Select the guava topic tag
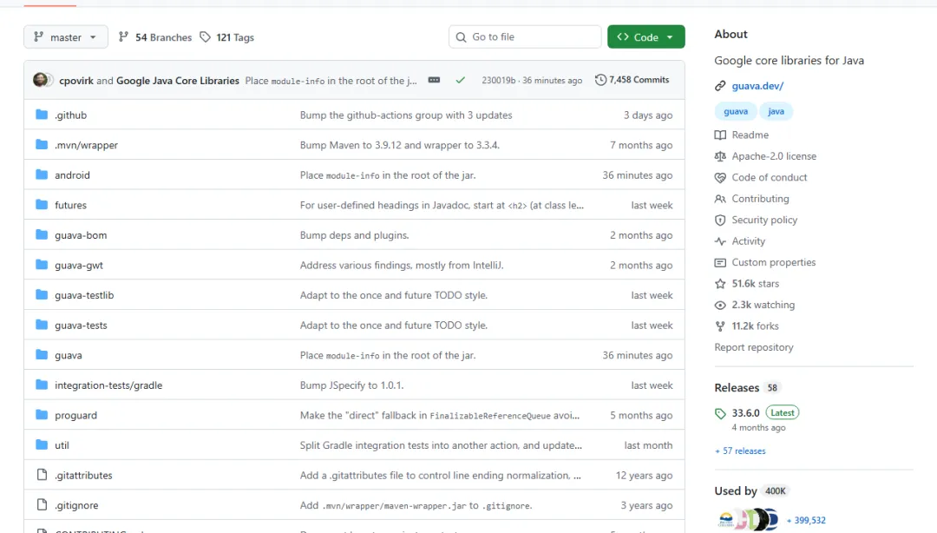937x533 pixels. 736,111
